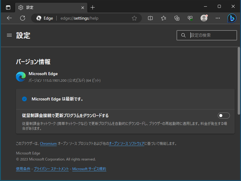Open the tab actions menu

tap(8, 7)
